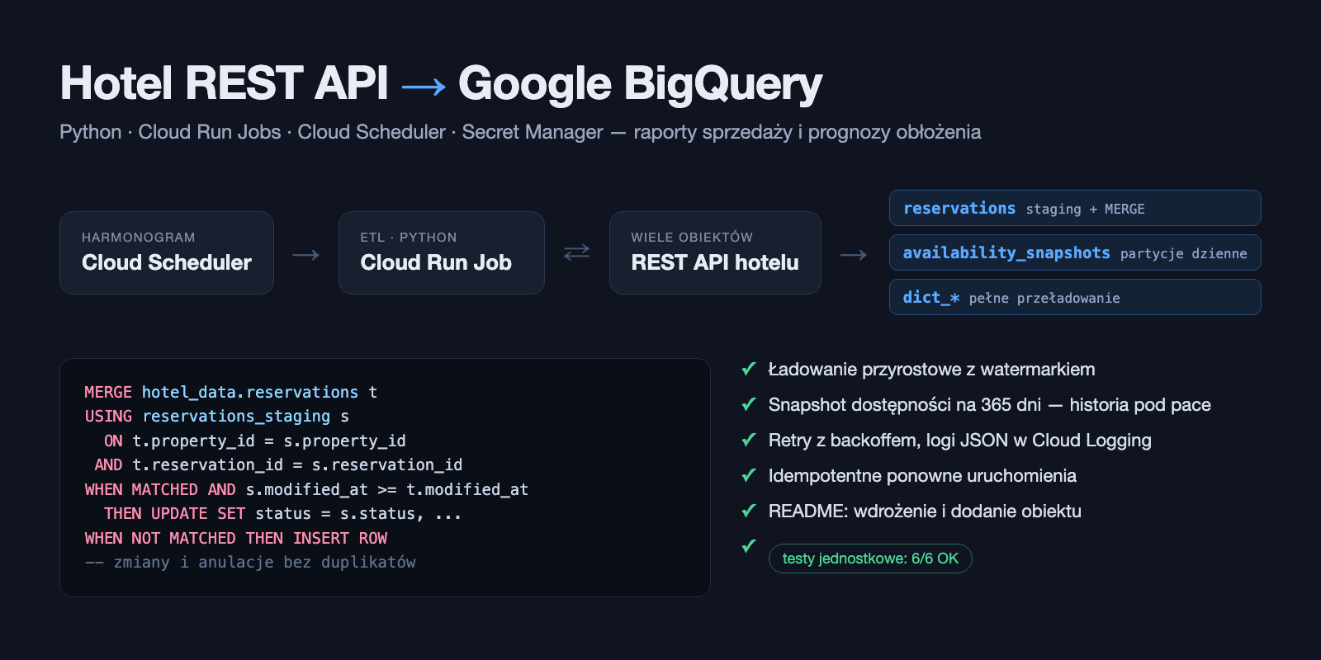Click the dict_* pełne przeładowanie row
Viewport: 1321px width, 660px height.
(1075, 297)
